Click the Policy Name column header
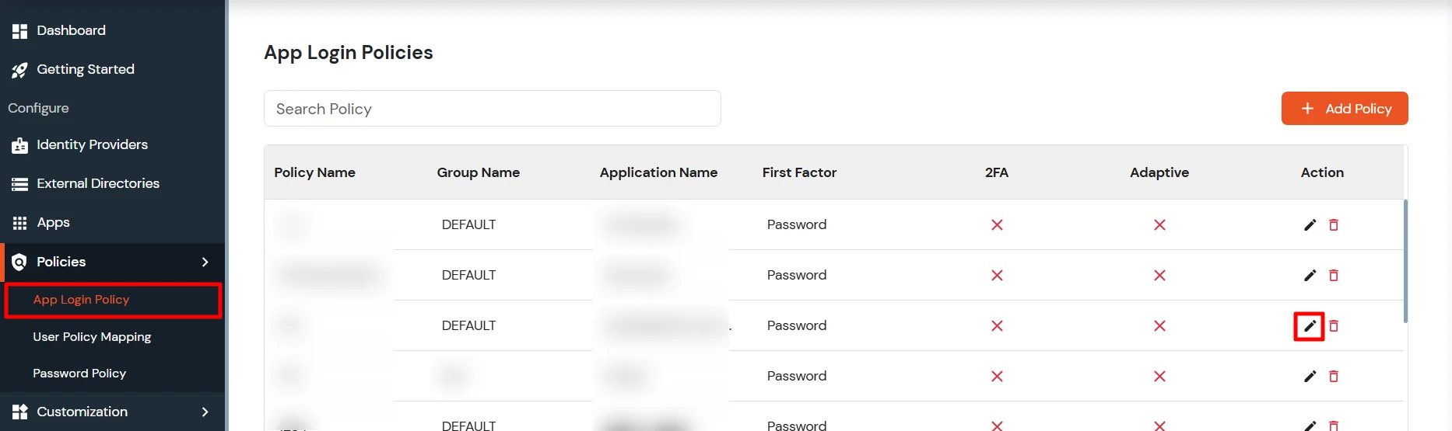 point(314,172)
